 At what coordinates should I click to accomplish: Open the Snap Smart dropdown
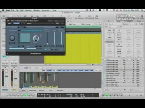pos(76,24)
